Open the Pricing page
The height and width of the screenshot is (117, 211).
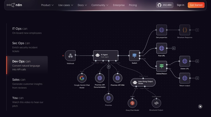(x=133, y=5)
